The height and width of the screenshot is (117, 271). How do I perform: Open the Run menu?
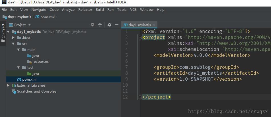tap(110, 10)
